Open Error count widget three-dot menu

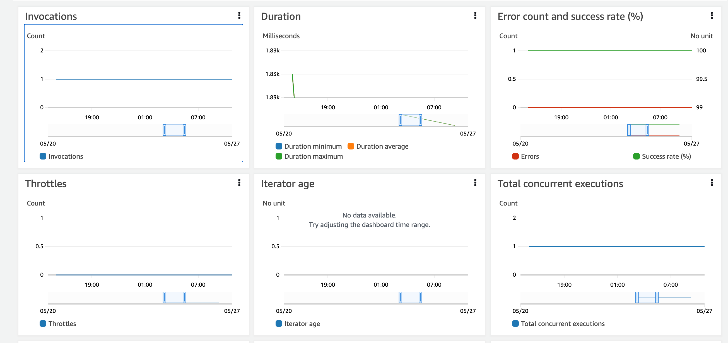coord(711,16)
